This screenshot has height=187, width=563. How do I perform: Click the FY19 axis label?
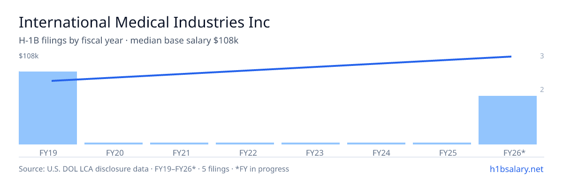48,152
